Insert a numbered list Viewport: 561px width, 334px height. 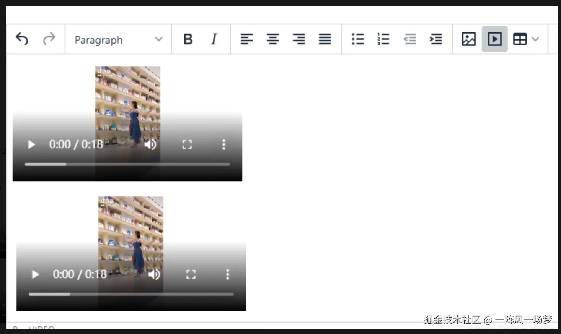point(383,39)
